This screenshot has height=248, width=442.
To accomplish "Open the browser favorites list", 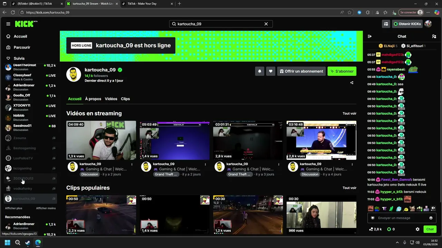I will click(385, 12).
